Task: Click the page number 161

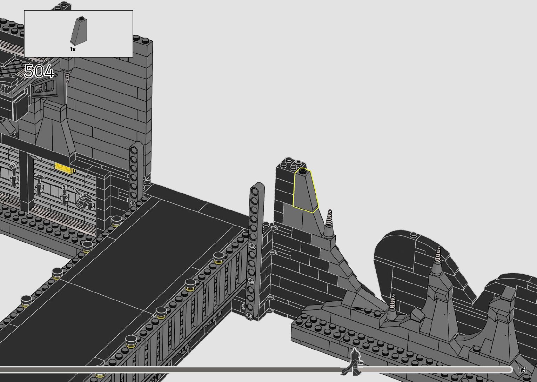Action: click(522, 370)
